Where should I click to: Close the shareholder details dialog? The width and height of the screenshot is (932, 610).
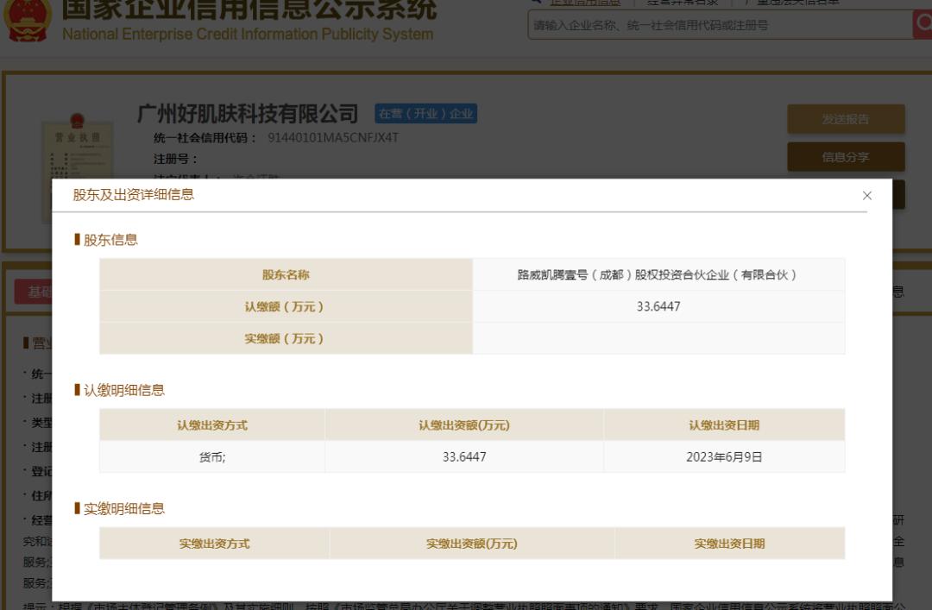pyautogui.click(x=866, y=196)
